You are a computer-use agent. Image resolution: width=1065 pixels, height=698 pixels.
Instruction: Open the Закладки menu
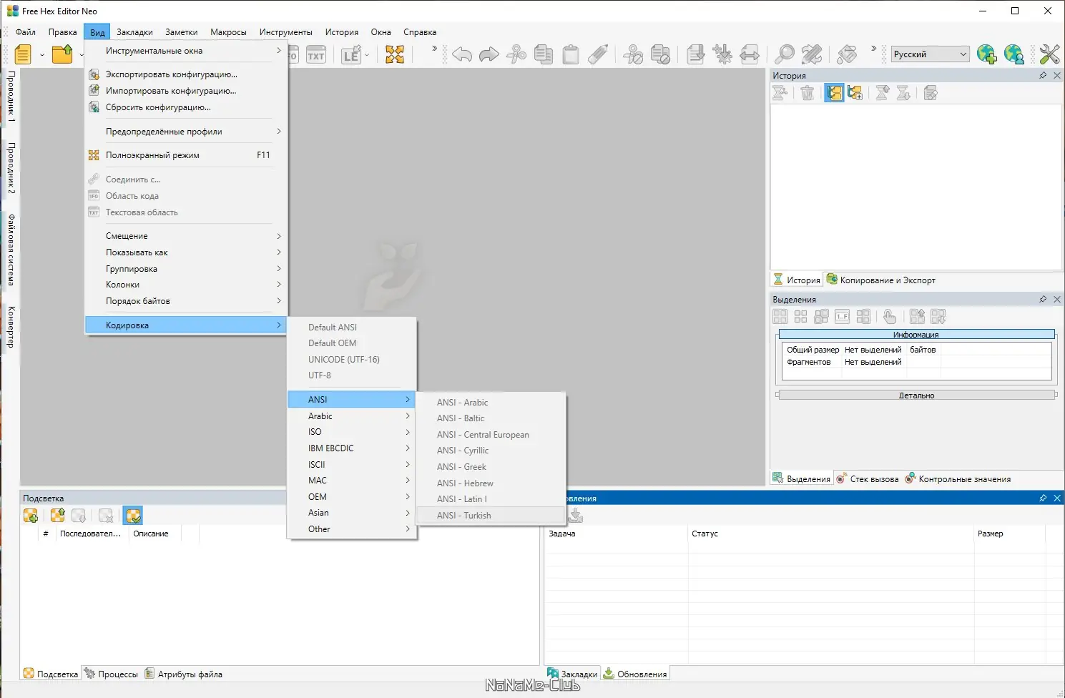coord(134,32)
